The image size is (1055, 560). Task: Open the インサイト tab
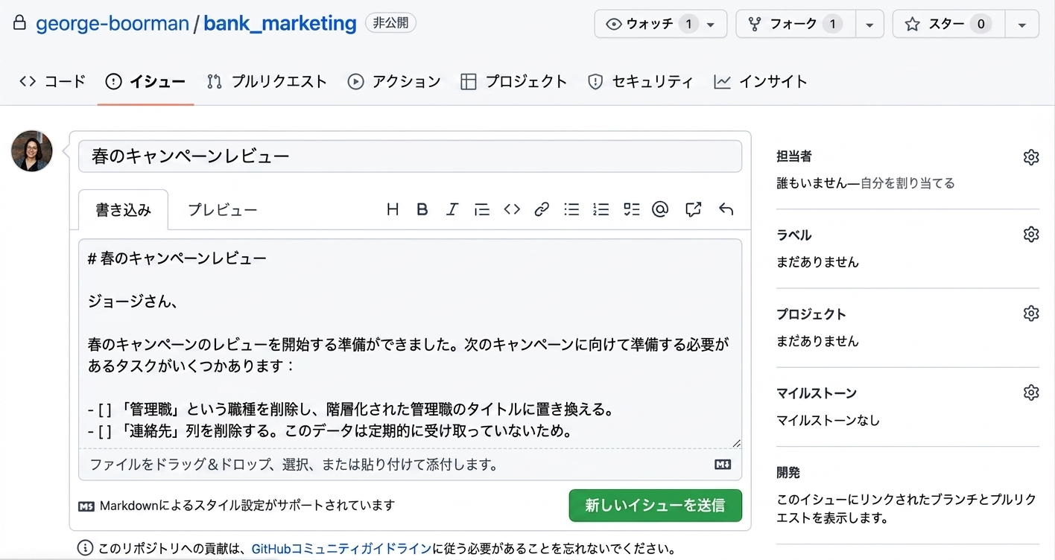760,81
